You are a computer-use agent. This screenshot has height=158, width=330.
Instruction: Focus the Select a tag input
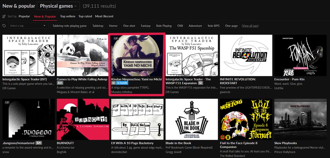28,26
